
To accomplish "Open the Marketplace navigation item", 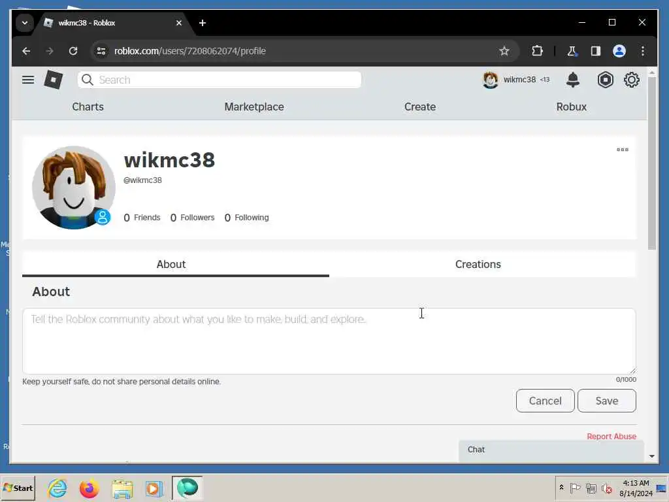I will 254,107.
